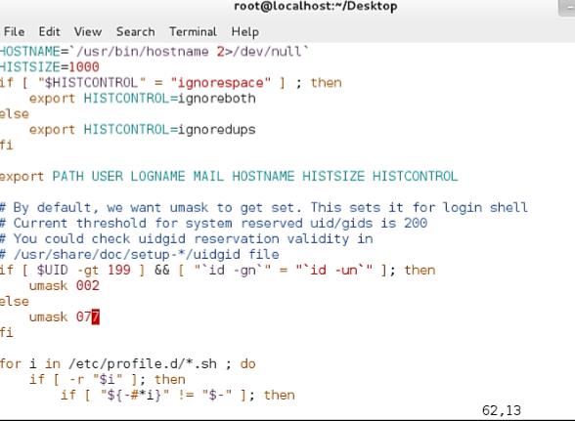This screenshot has height=421, width=575.
Task: Click the HISTSIZE value 1000
Action: tap(84, 67)
